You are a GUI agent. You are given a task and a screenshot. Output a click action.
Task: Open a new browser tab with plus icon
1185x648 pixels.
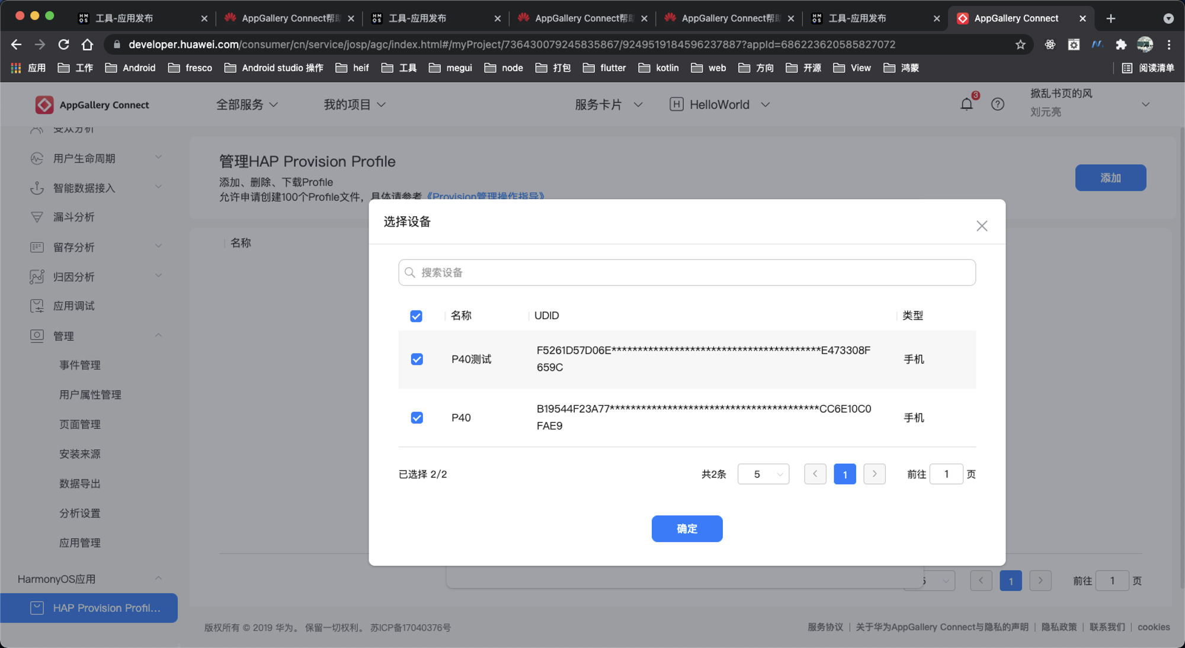(x=1111, y=18)
